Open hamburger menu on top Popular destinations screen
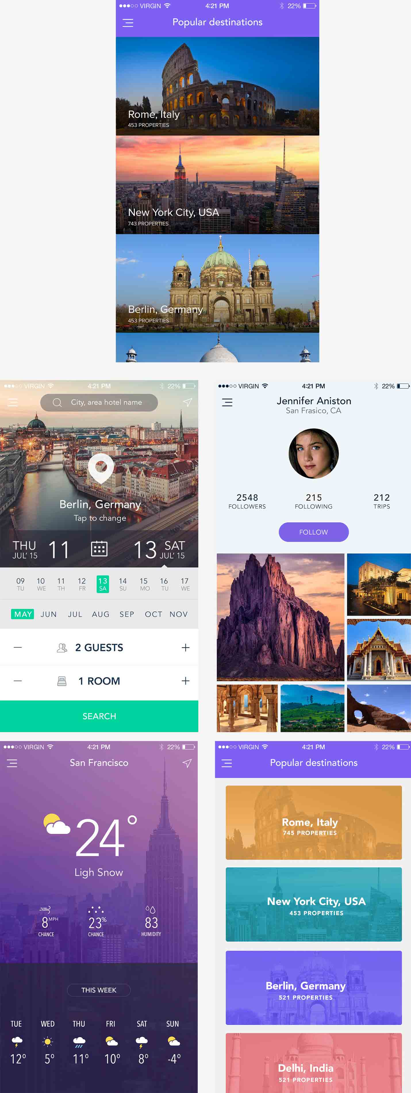Screen dimensions: 411x1093 128,23
